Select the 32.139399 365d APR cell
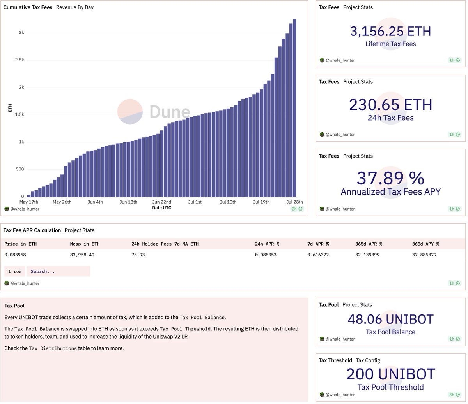This screenshot has width=468, height=404. pyautogui.click(x=367, y=255)
